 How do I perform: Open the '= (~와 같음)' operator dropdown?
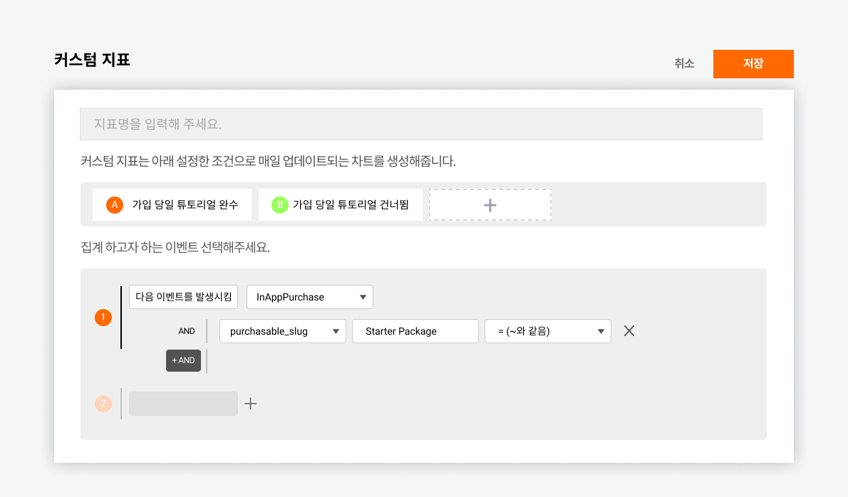coord(547,330)
